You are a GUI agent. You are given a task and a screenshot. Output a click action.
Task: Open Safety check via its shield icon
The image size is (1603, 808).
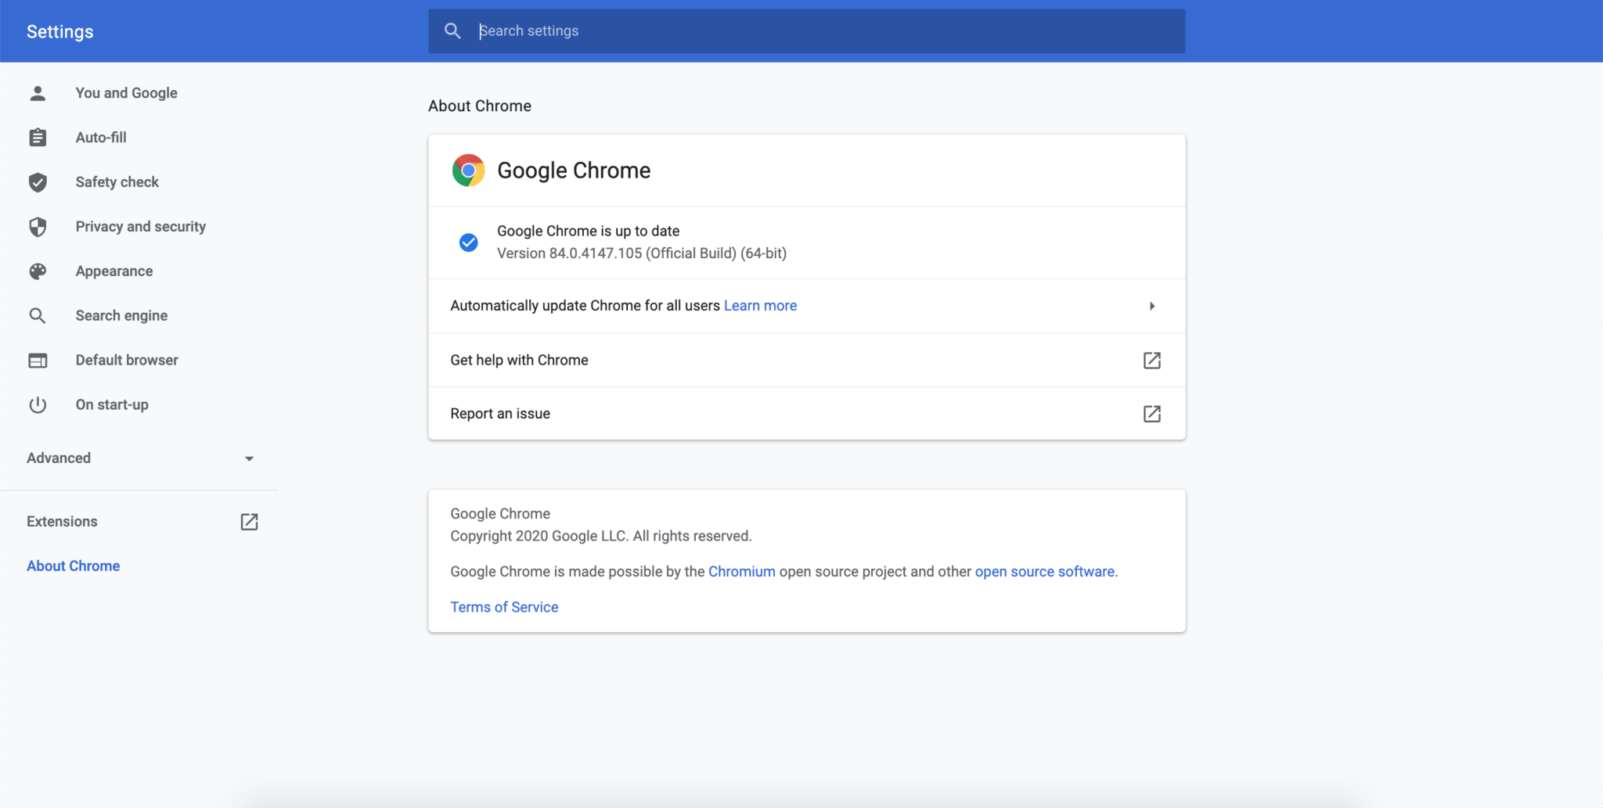coord(38,181)
